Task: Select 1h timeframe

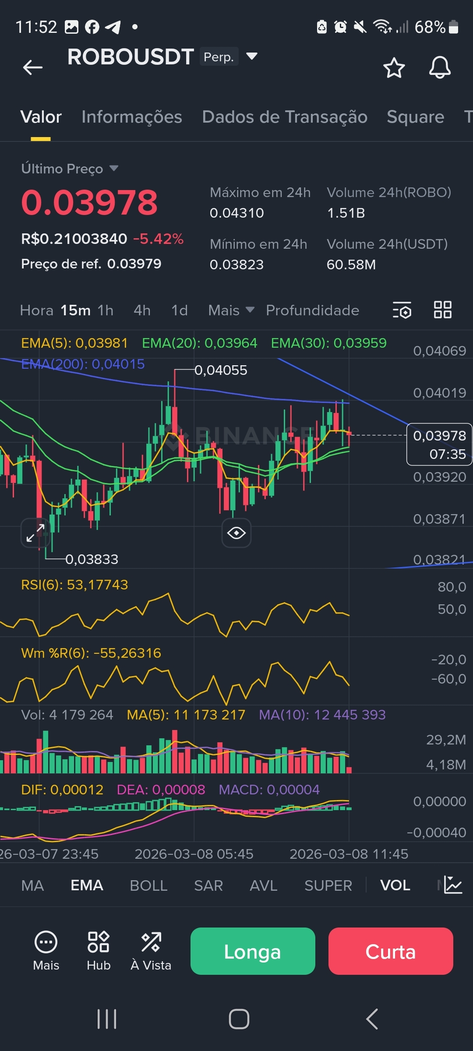Action: tap(105, 310)
